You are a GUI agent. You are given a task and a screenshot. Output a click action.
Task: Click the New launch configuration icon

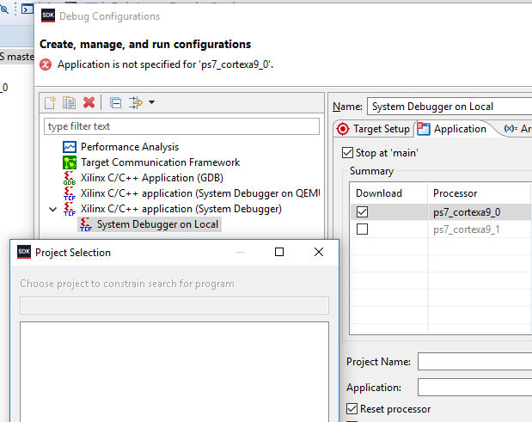click(x=50, y=102)
